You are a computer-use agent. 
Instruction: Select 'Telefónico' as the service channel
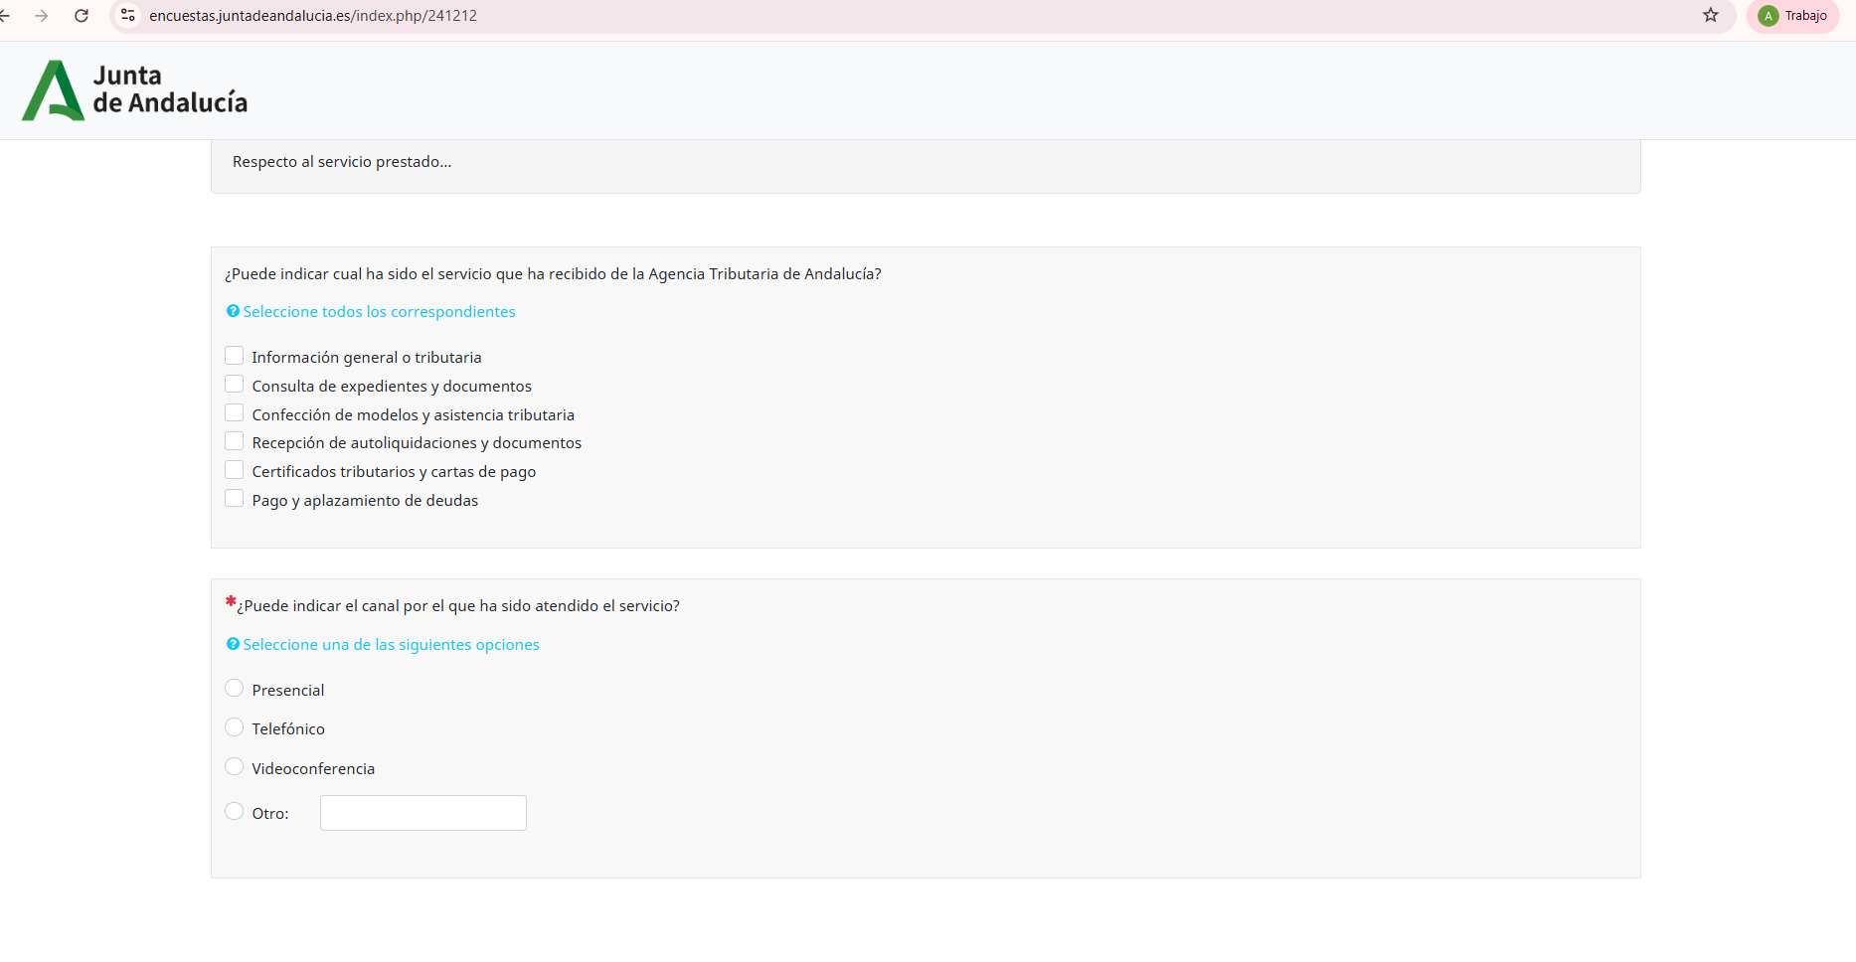tap(235, 727)
